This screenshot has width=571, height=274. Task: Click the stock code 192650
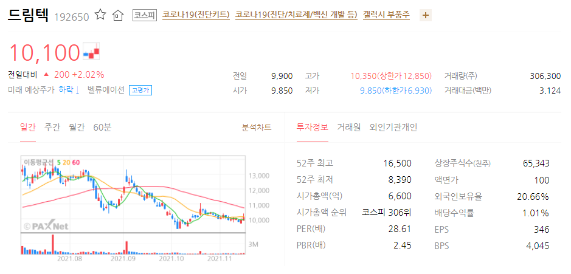coord(71,17)
